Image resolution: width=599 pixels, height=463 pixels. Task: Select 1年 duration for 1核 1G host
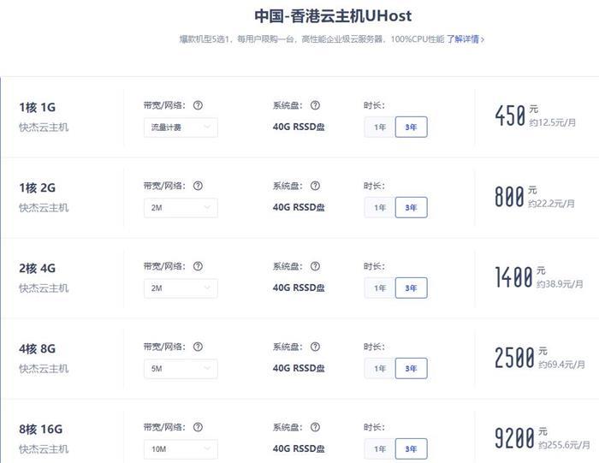[x=380, y=128]
